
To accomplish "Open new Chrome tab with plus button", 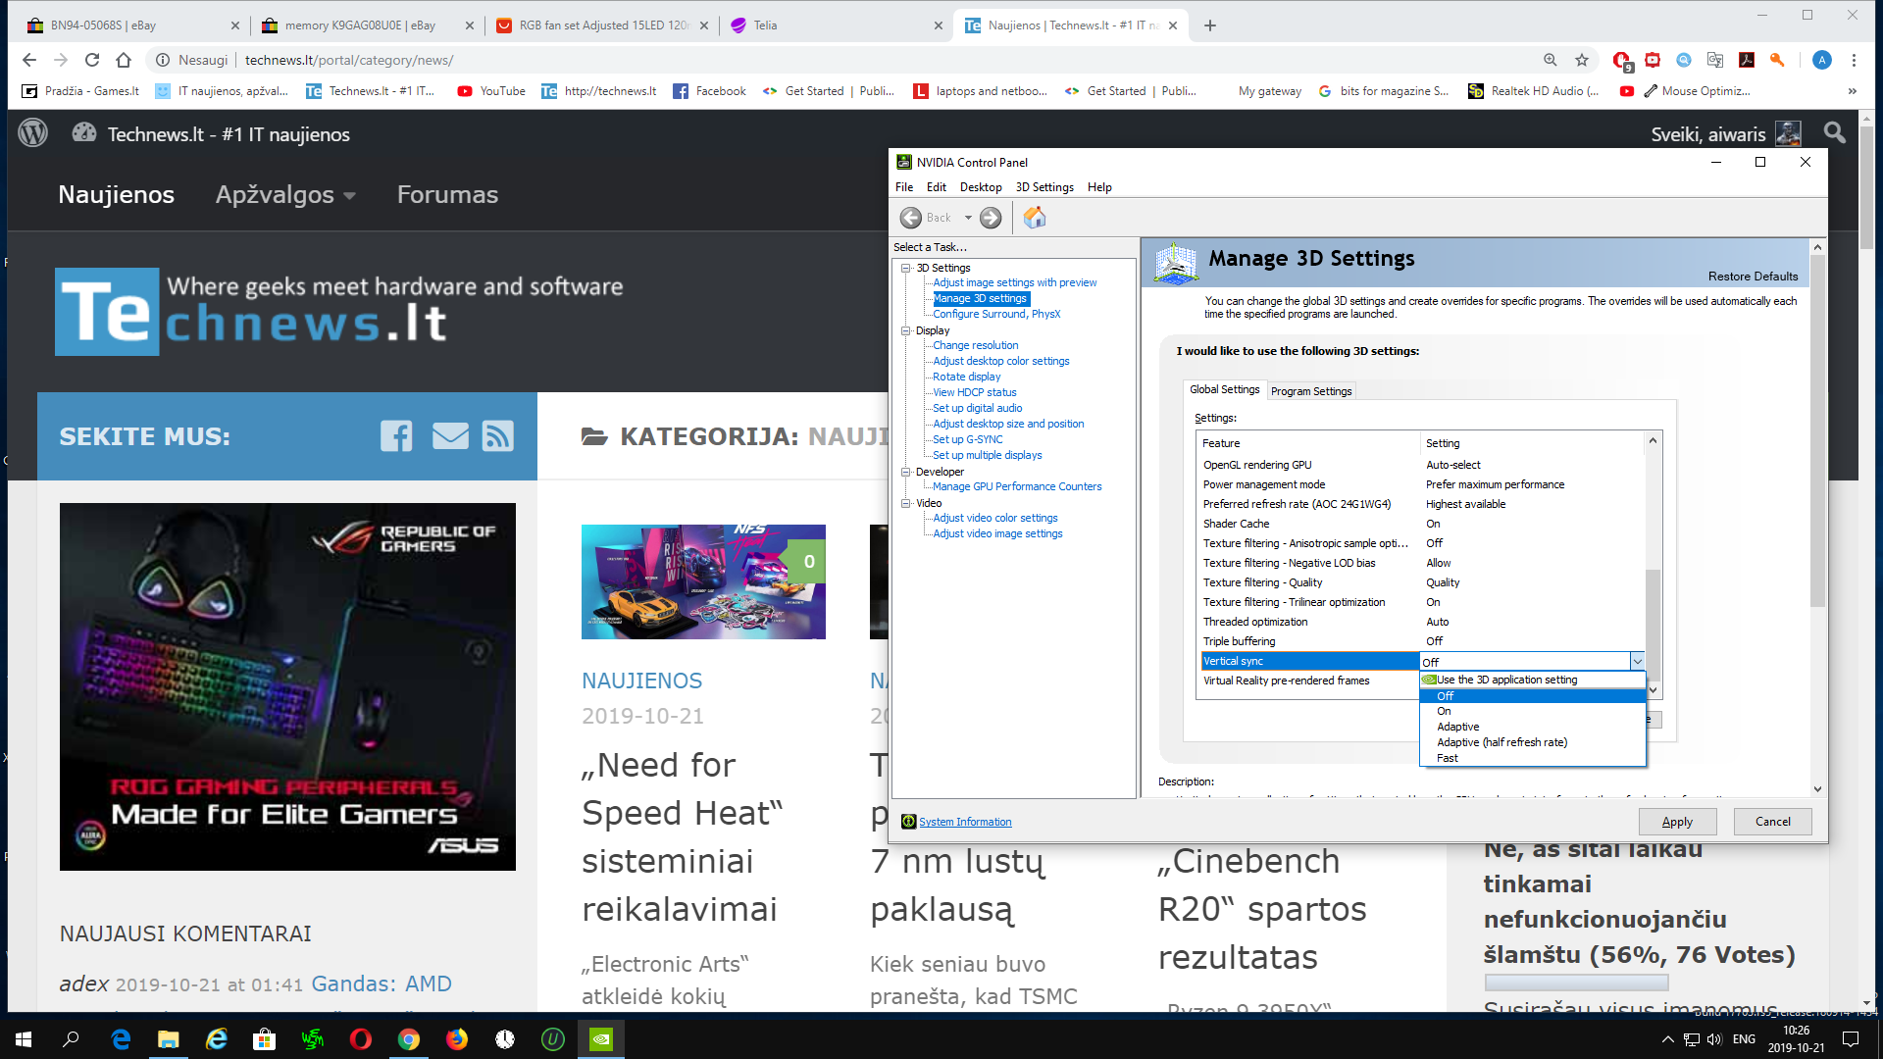I will (1210, 25).
